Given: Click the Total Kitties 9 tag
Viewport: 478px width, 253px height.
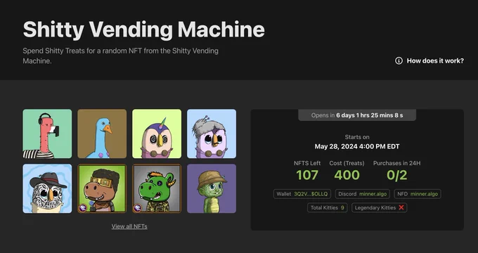Looking at the screenshot, I should click(327, 207).
